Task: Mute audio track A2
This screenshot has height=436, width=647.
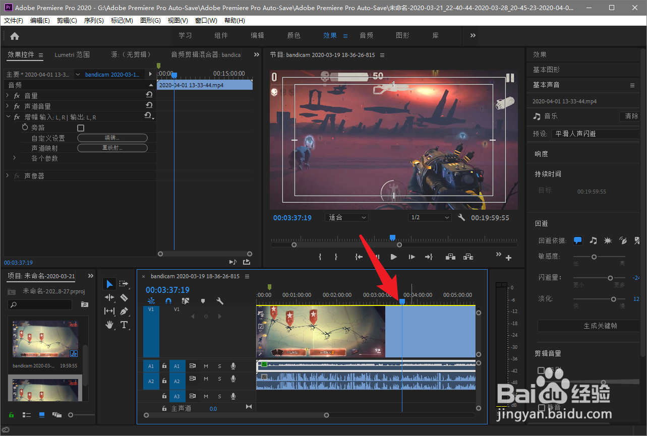Action: pos(206,379)
